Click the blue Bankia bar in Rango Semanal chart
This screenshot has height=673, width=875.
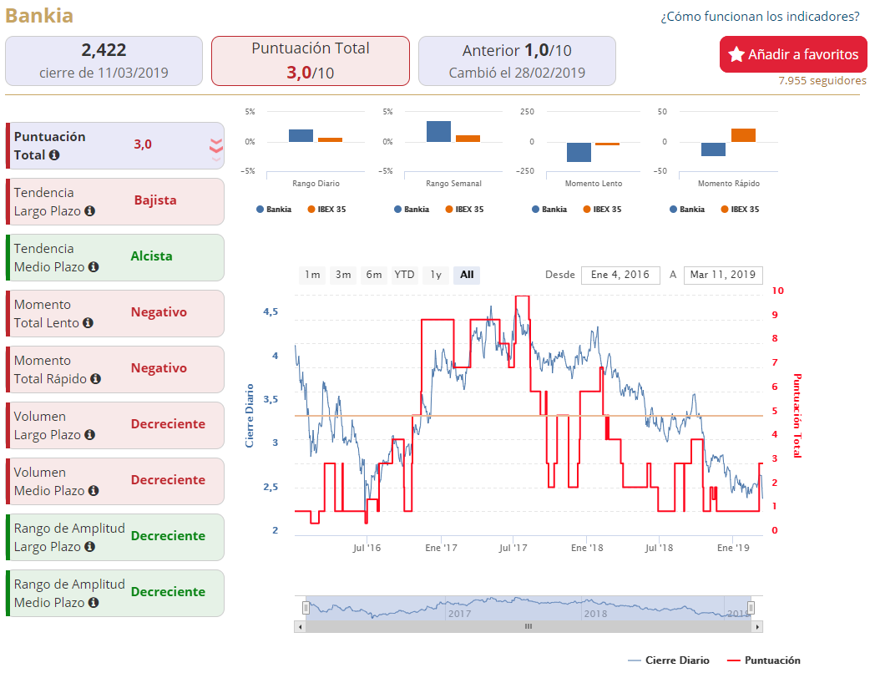(438, 131)
